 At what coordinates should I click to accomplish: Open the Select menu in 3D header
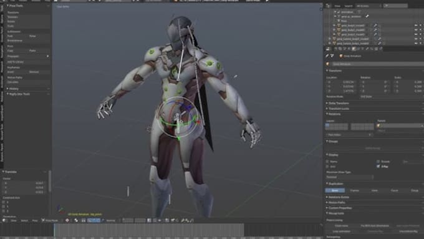24,220
